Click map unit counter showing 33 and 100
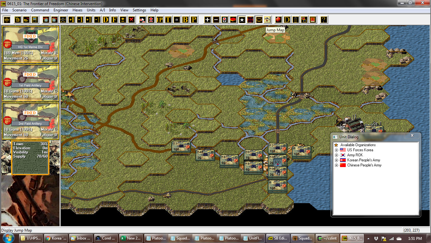The height and width of the screenshot is (243, 431). tap(181, 146)
